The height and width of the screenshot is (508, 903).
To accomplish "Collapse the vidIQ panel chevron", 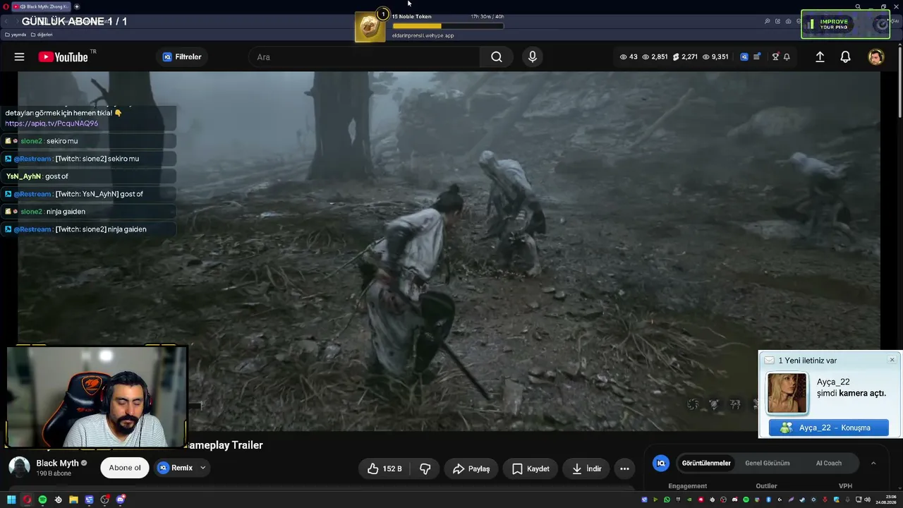I will 873,464.
